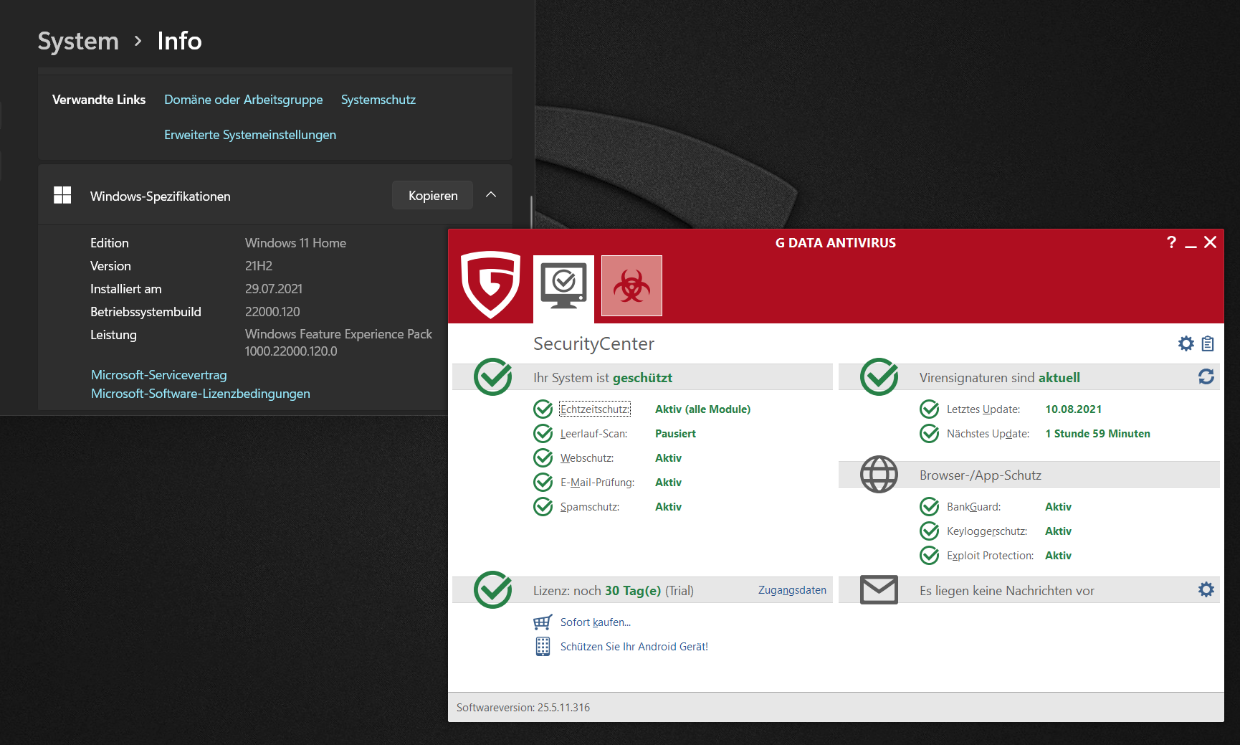Click Sofort kaufen link
This screenshot has width=1240, height=745.
tap(596, 622)
